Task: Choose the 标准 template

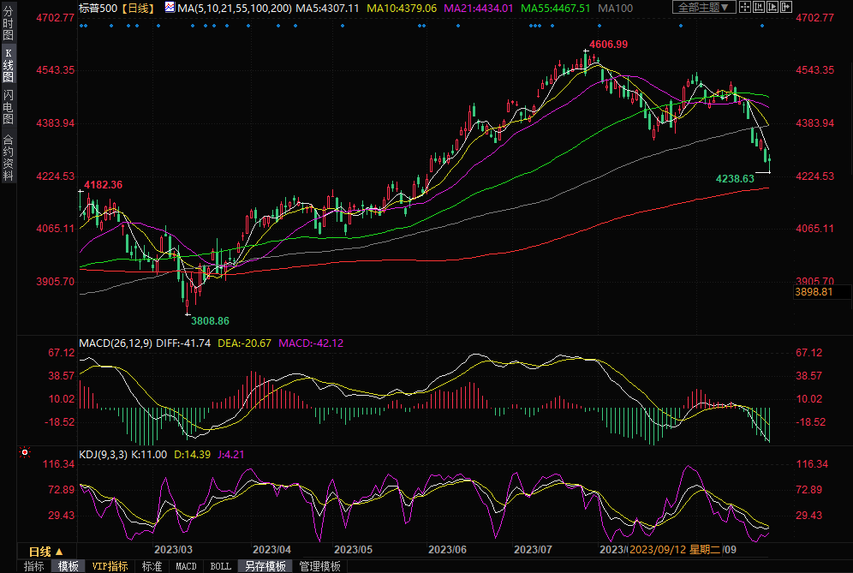Action: point(152,566)
